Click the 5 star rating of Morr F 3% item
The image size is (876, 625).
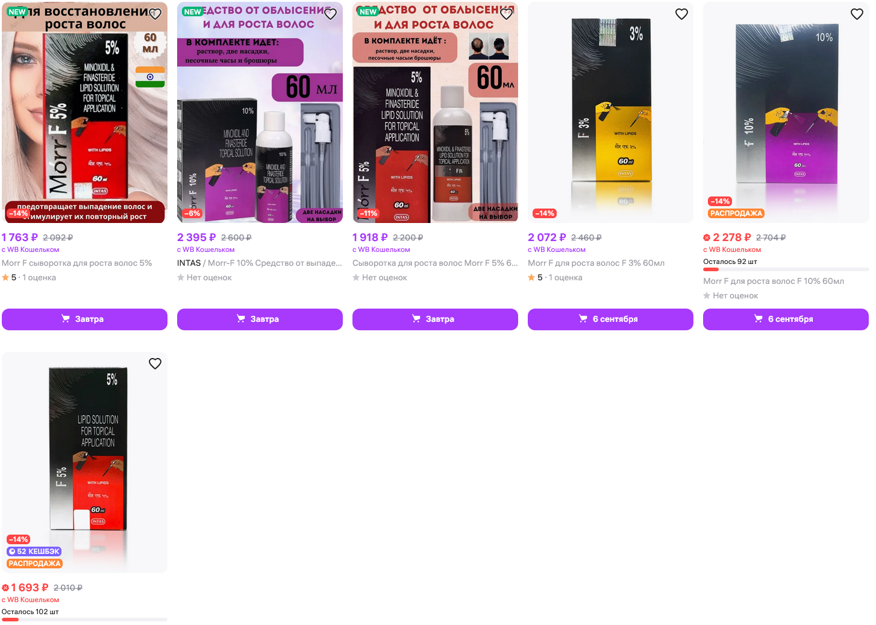(x=536, y=277)
